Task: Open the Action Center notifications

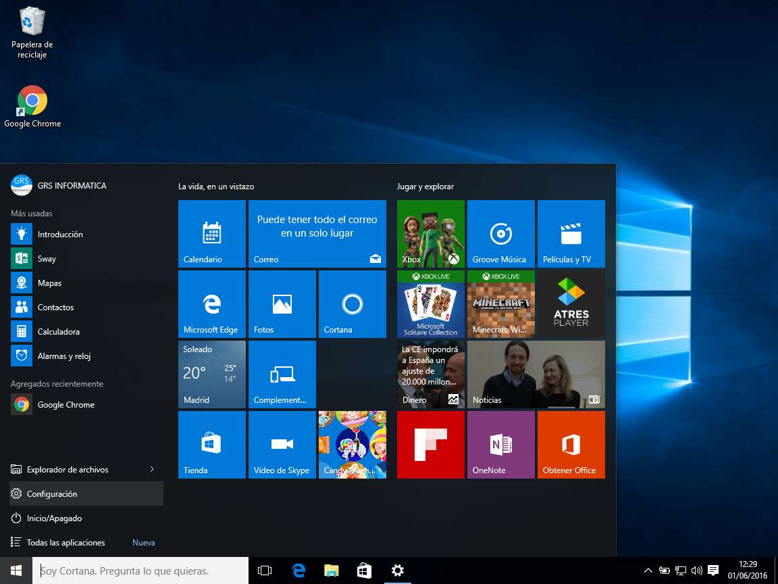Action: tap(713, 570)
